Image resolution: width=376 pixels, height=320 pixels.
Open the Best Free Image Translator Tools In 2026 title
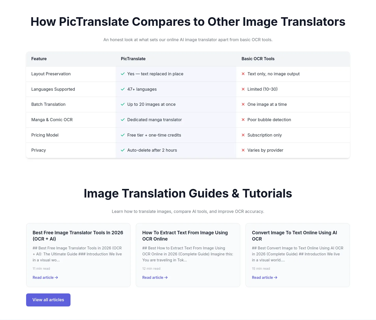coord(78,236)
